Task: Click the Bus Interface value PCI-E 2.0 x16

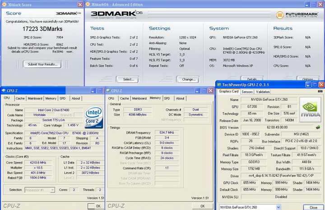Action: (x=301, y=141)
